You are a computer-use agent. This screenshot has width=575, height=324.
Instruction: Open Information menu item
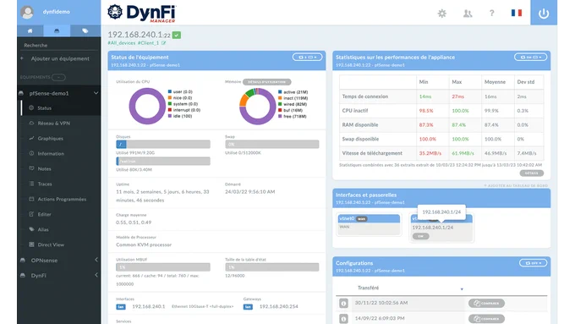pyautogui.click(x=51, y=154)
